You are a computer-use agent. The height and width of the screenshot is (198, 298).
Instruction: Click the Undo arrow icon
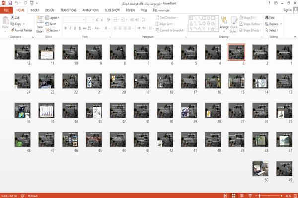17,3
